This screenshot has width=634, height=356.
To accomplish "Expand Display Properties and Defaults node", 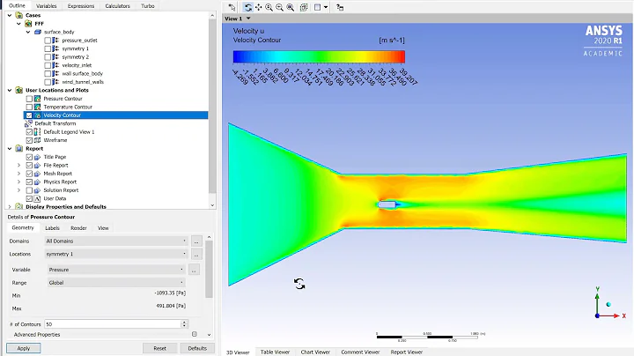I will [10, 207].
